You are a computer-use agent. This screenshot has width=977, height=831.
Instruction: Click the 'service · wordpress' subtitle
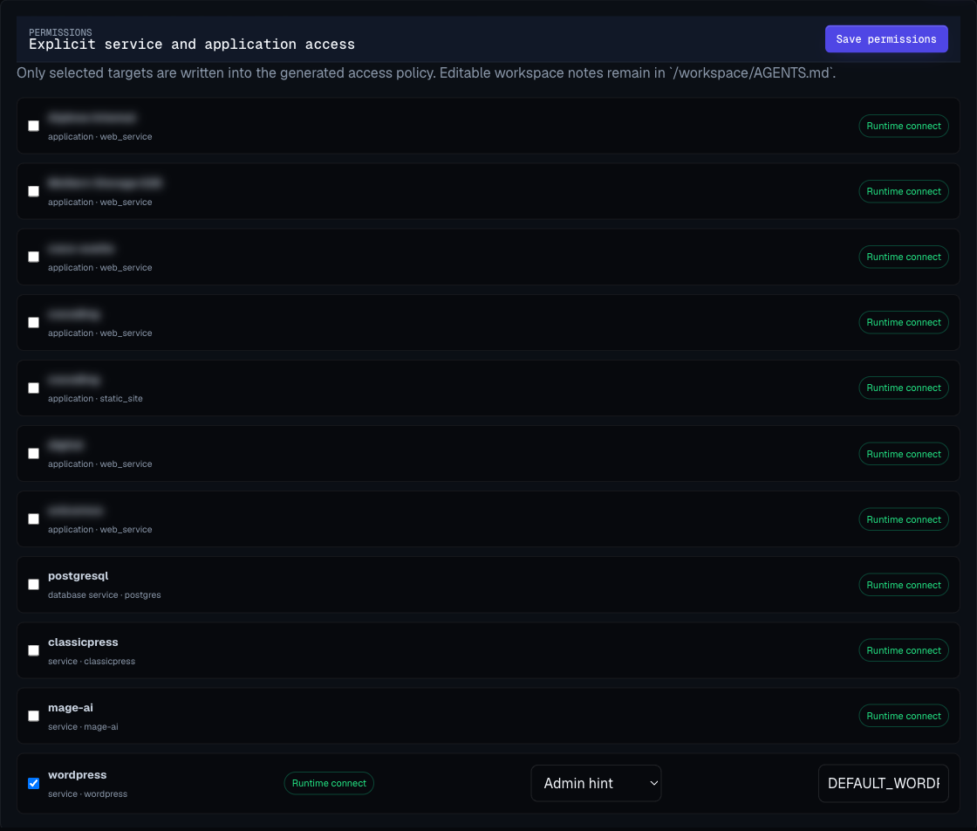point(87,793)
